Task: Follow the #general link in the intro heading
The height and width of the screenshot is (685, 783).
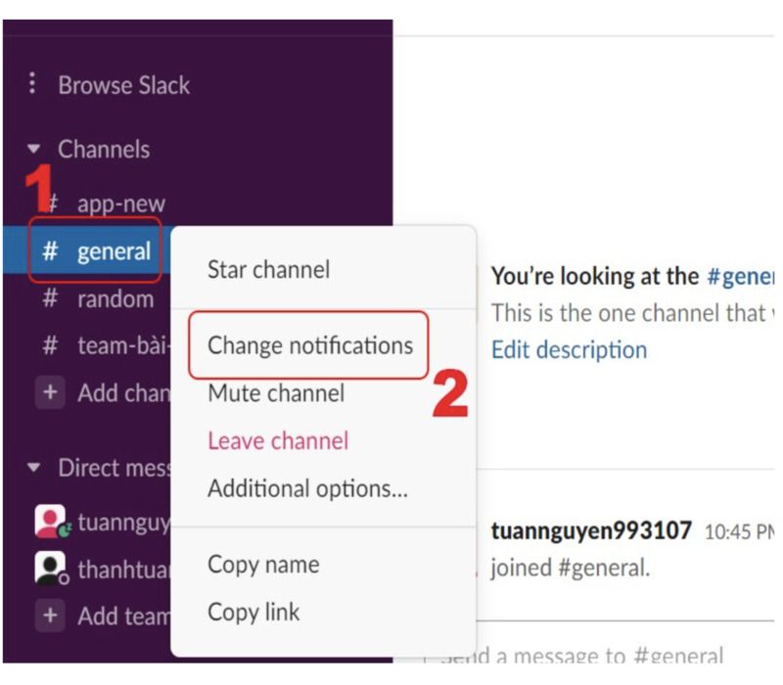Action: [x=741, y=277]
